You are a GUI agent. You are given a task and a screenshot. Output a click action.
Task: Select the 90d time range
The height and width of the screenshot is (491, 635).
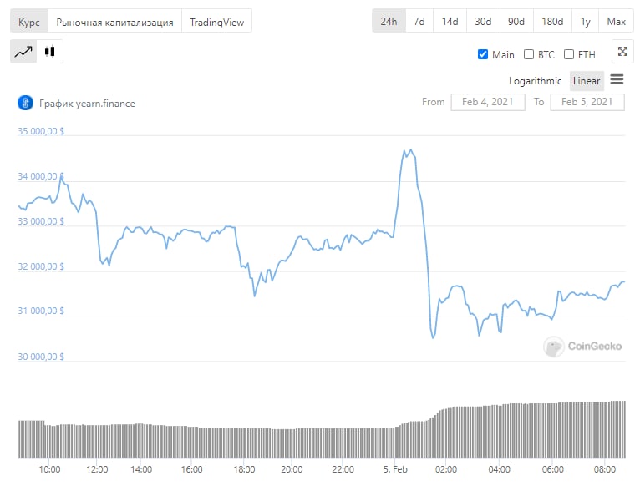(x=516, y=21)
